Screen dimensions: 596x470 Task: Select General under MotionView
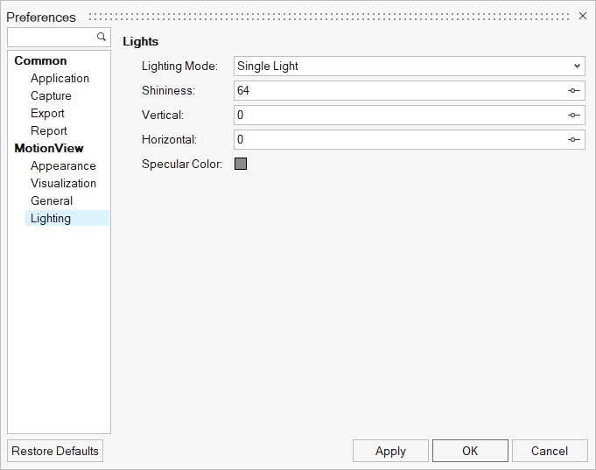pos(52,200)
